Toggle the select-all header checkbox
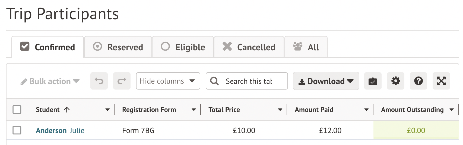Viewport: 463px width, 145px height. (x=17, y=110)
